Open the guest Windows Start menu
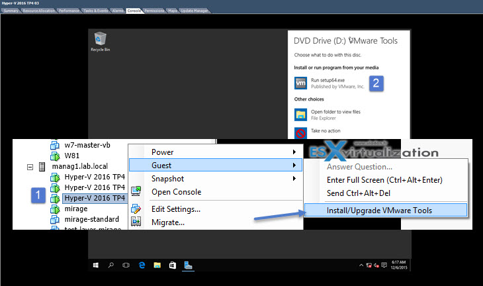 [x=96, y=265]
